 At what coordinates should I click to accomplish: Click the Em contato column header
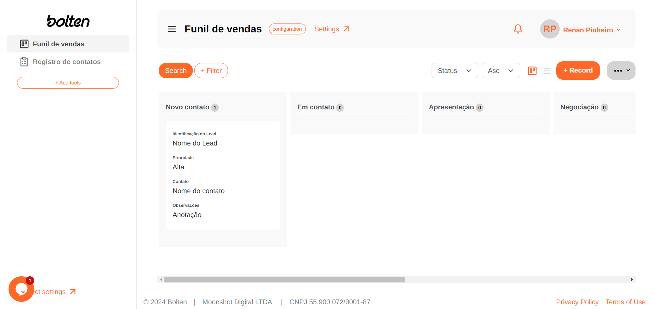pyautogui.click(x=316, y=107)
